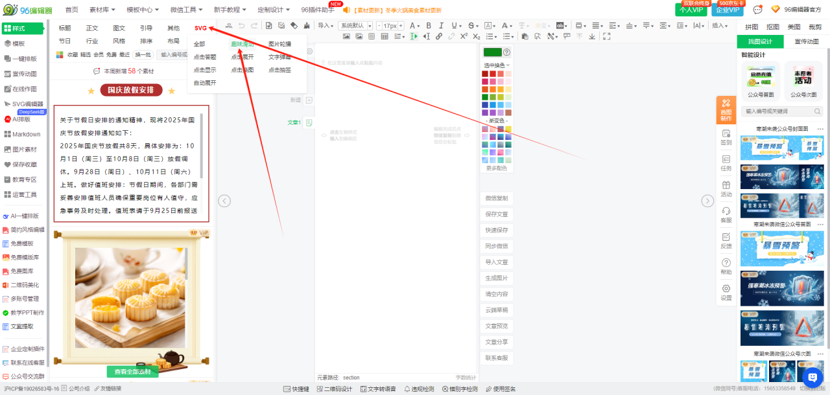This screenshot has width=830, height=395.
Task: Open the message chat bubble icon
Action: 757,10
